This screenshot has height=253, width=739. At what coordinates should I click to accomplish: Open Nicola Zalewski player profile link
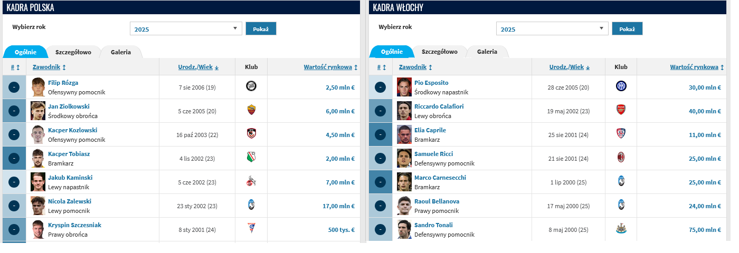point(70,201)
